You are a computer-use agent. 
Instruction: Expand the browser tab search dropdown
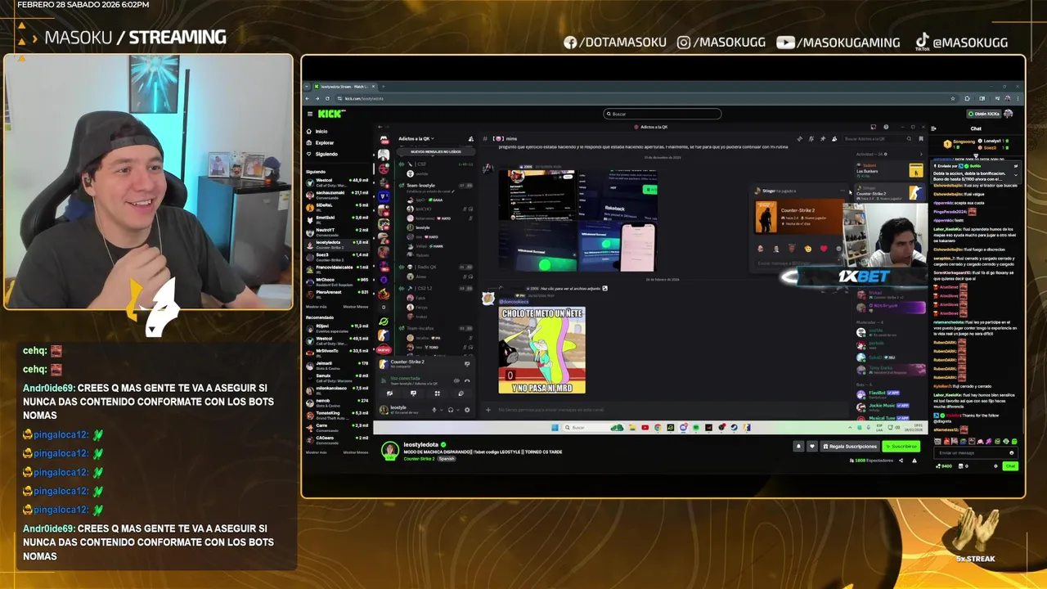307,87
